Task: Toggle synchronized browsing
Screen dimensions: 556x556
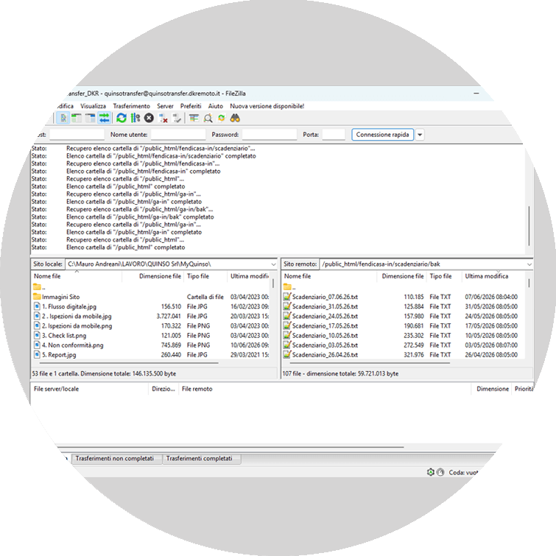Action: pos(222,118)
